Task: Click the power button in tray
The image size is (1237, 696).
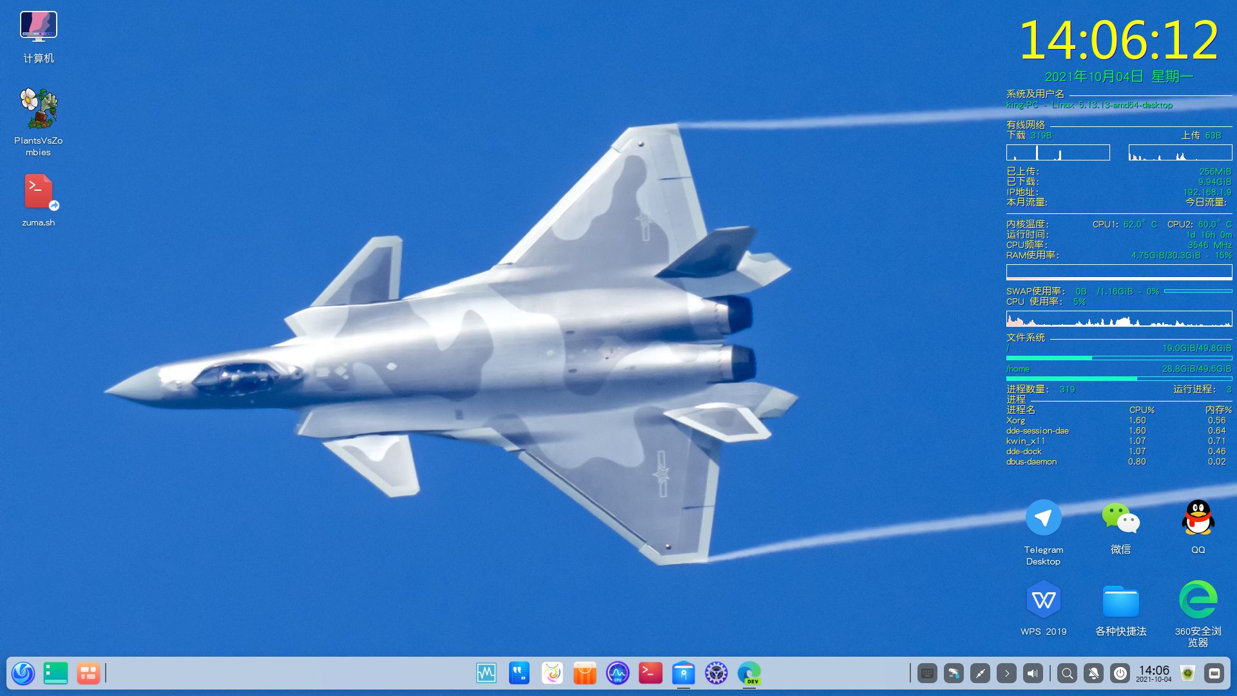Action: (1120, 673)
